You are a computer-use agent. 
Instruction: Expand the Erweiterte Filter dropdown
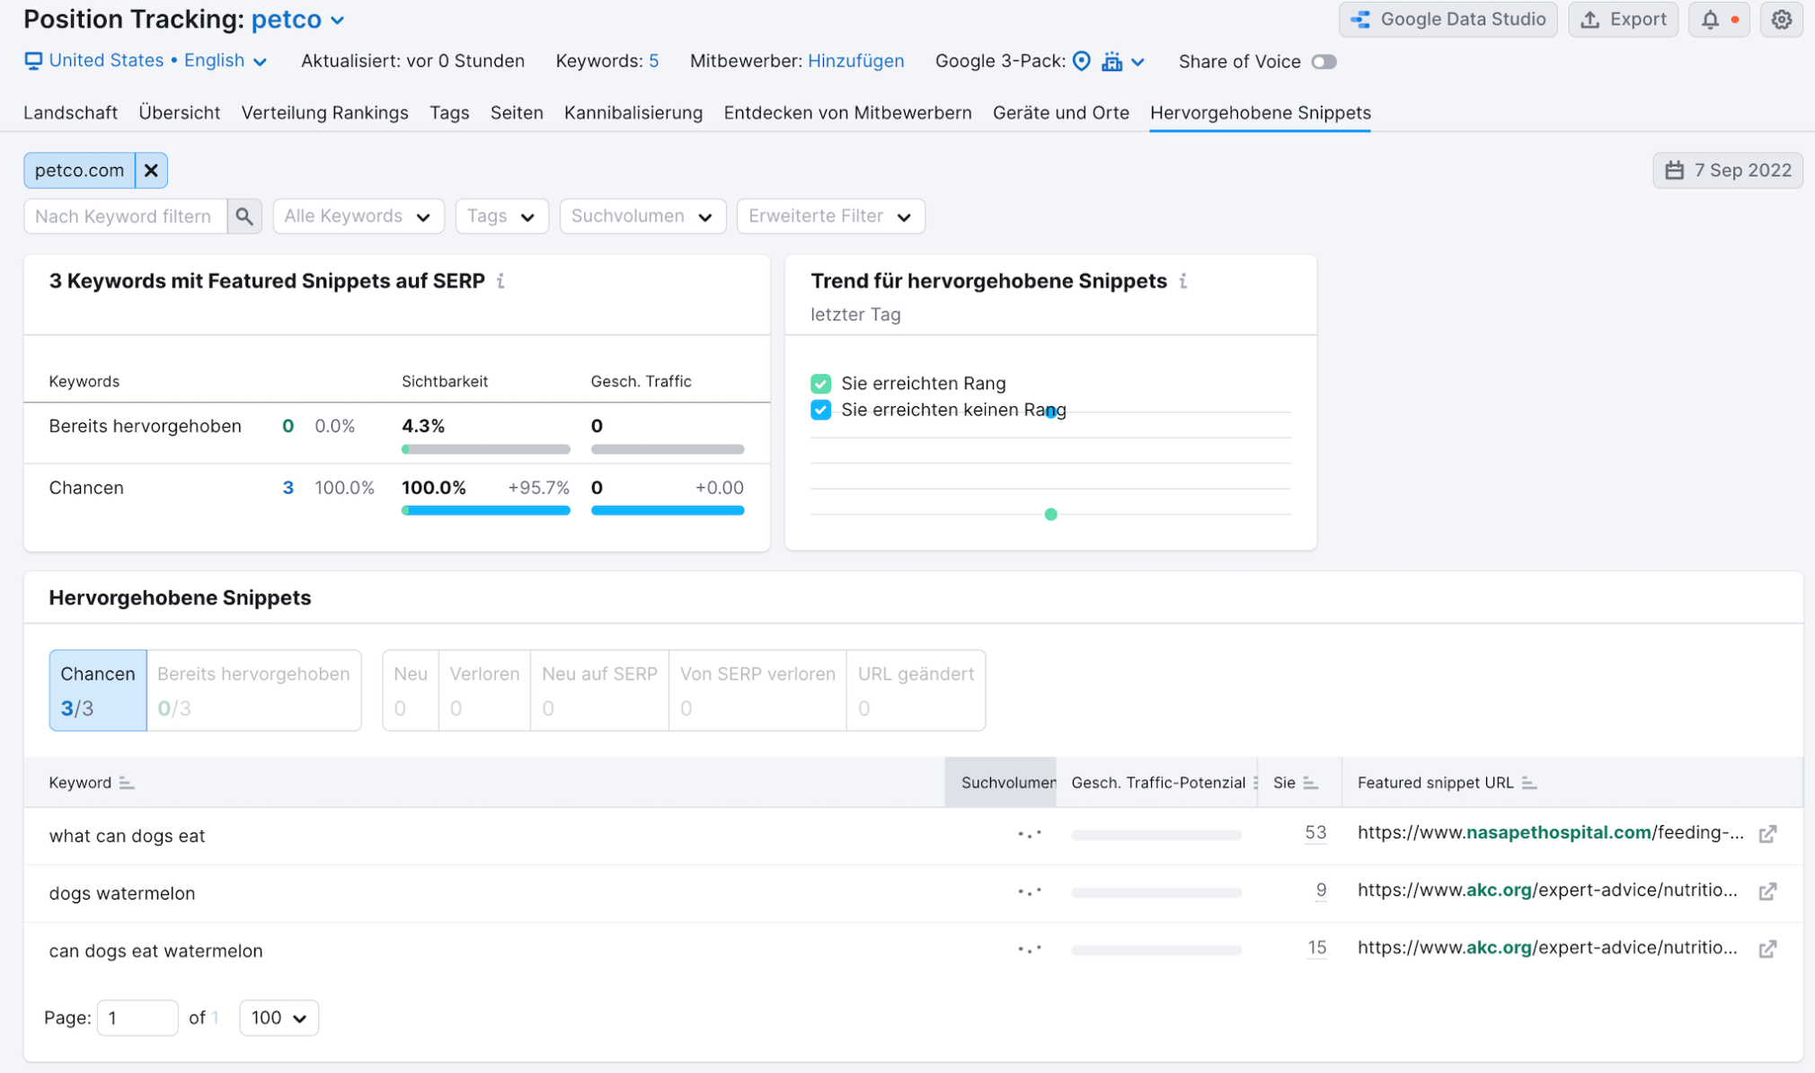(830, 216)
